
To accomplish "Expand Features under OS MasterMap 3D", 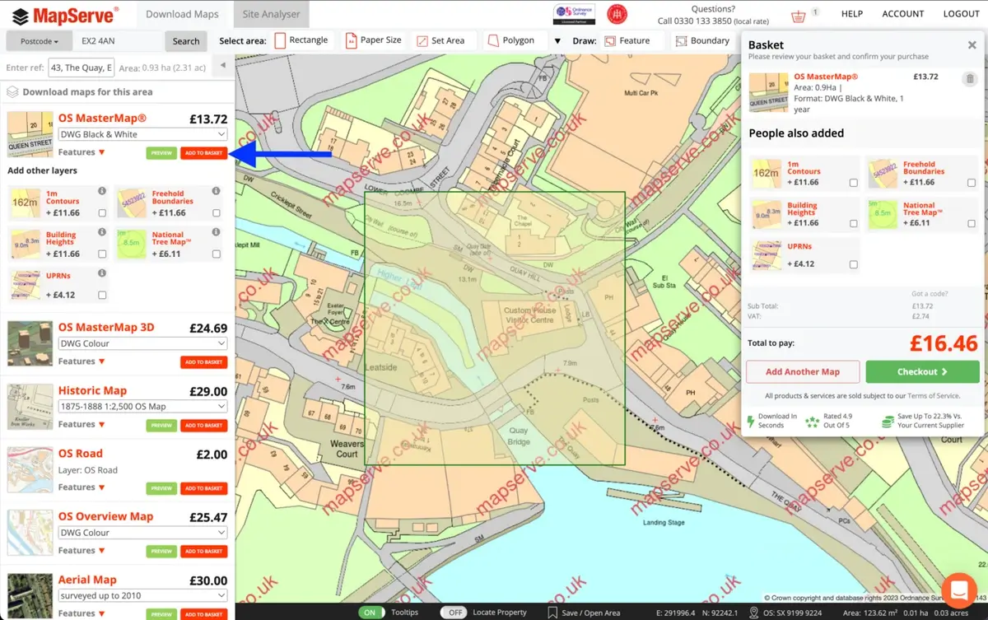I will [x=82, y=361].
